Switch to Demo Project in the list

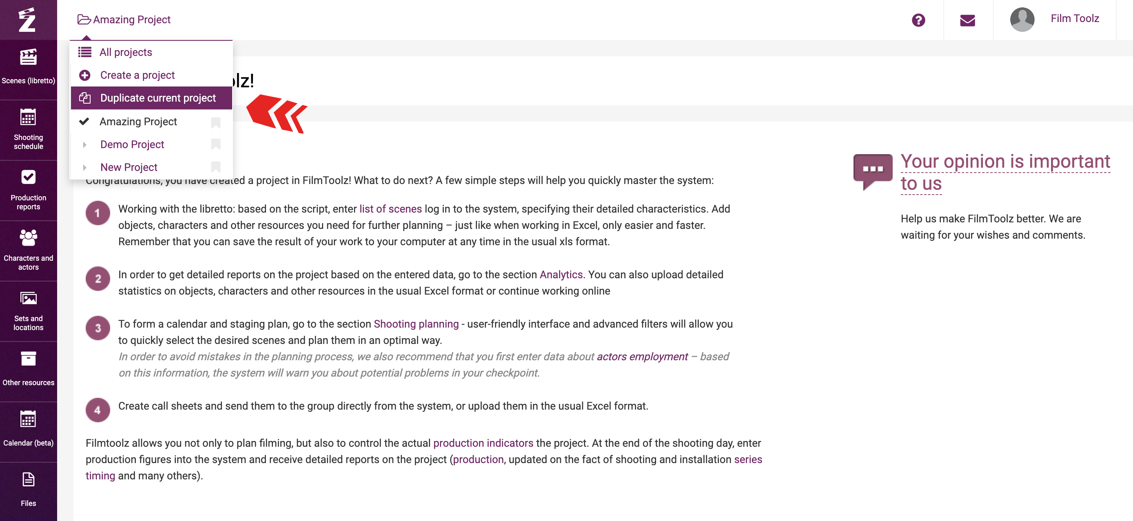[132, 145]
